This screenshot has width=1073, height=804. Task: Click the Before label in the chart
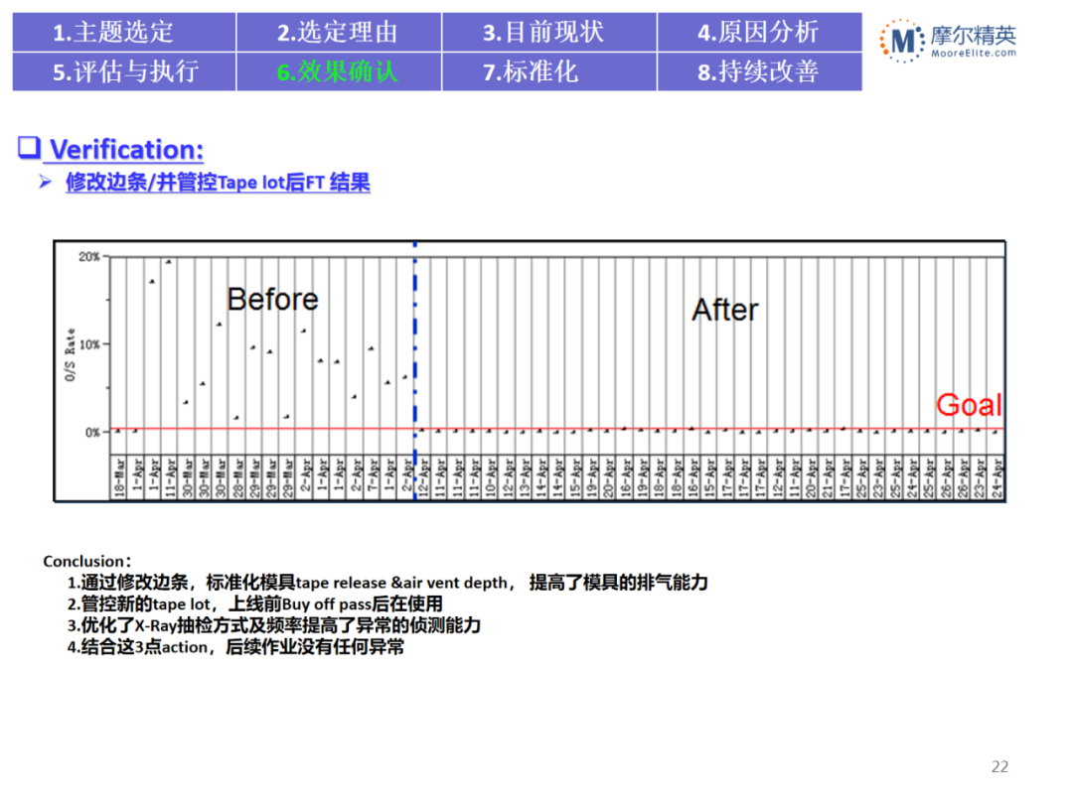click(x=272, y=300)
